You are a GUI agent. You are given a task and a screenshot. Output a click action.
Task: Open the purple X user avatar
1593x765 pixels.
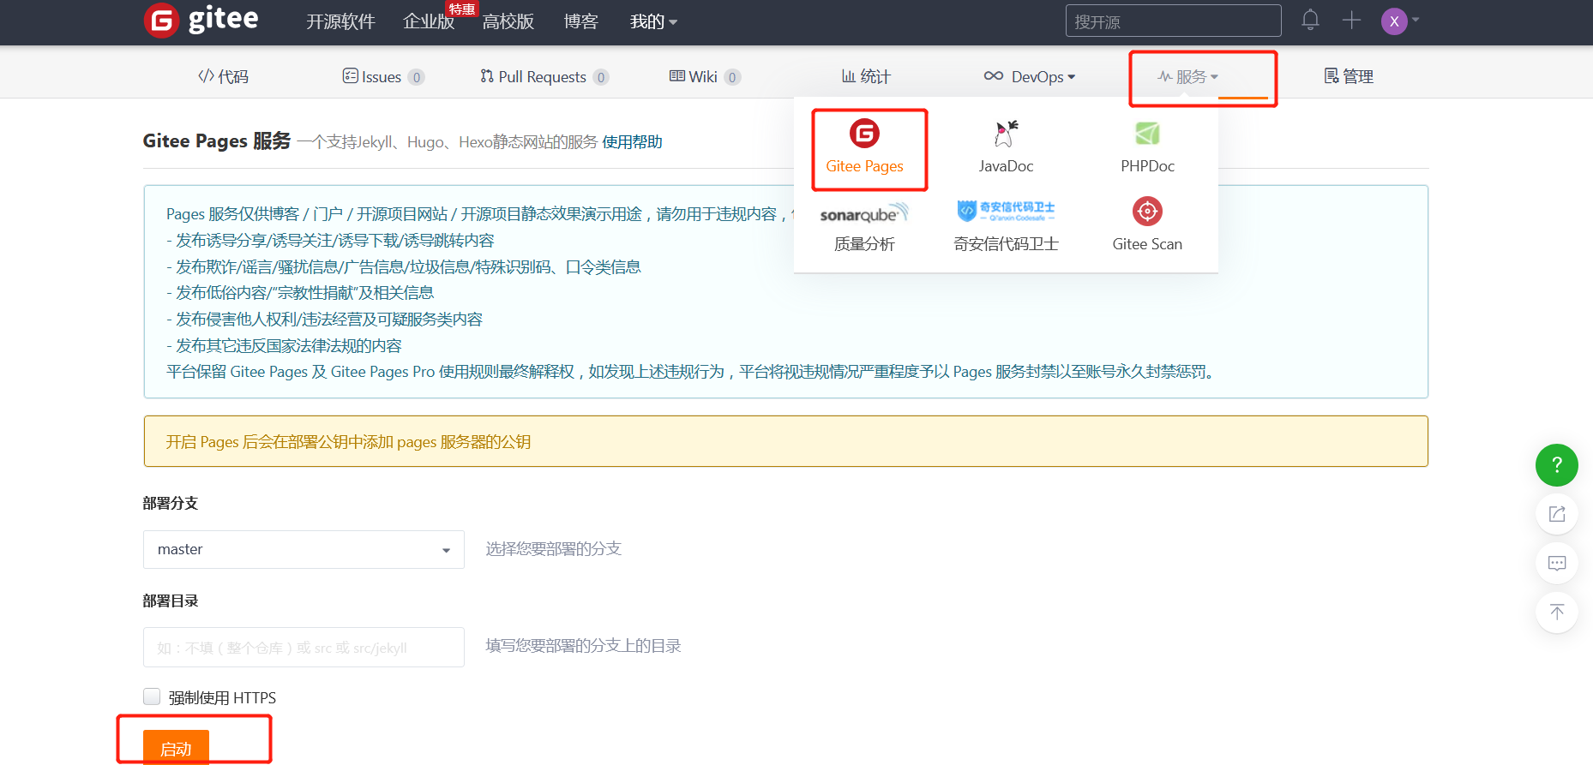pyautogui.click(x=1394, y=21)
